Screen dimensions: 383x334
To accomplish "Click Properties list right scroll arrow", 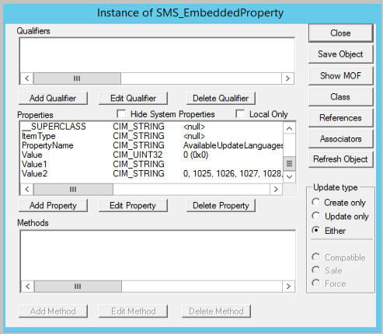I will 276,190.
